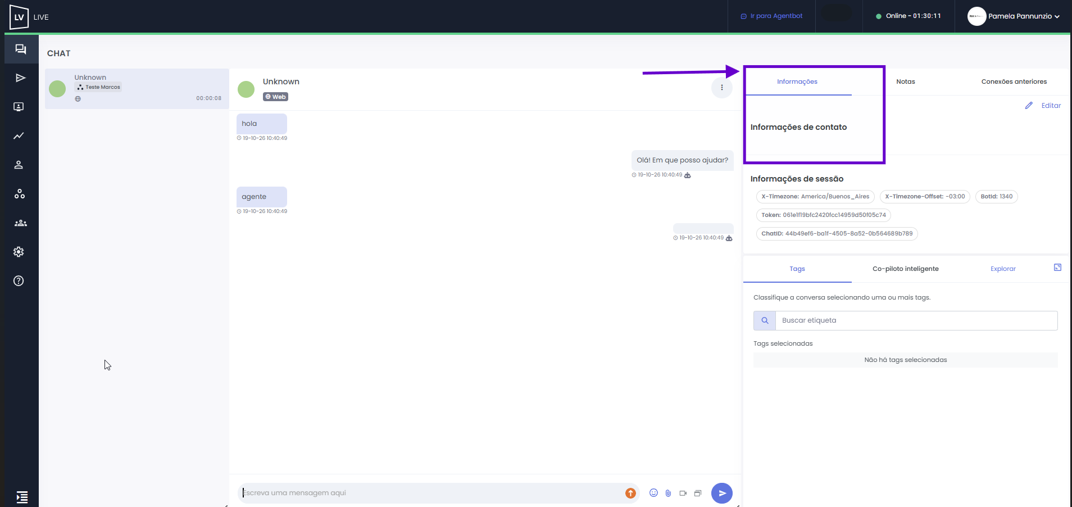This screenshot has height=507, width=1072.
Task: Go to Agentbot via the top link
Action: (771, 16)
